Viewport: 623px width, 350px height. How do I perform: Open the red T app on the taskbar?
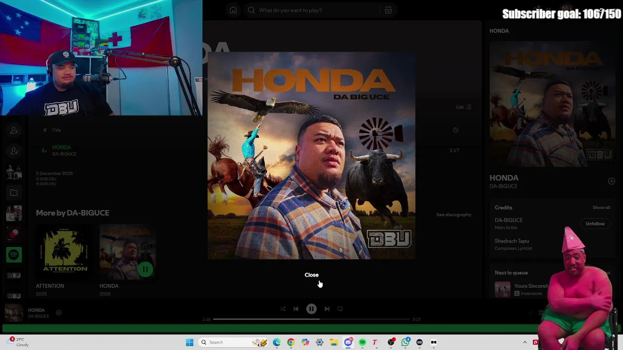tap(375, 342)
